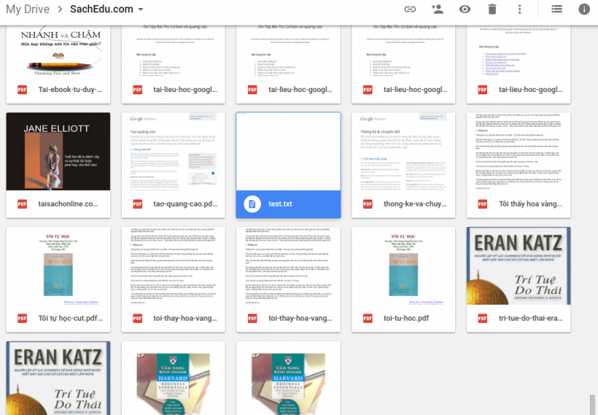Get shareable link for selected file
Viewport: 598px width, 415px height.
(x=410, y=9)
